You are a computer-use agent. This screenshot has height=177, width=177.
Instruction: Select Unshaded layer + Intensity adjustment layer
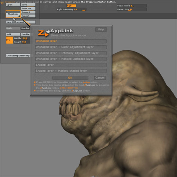point(71,53)
